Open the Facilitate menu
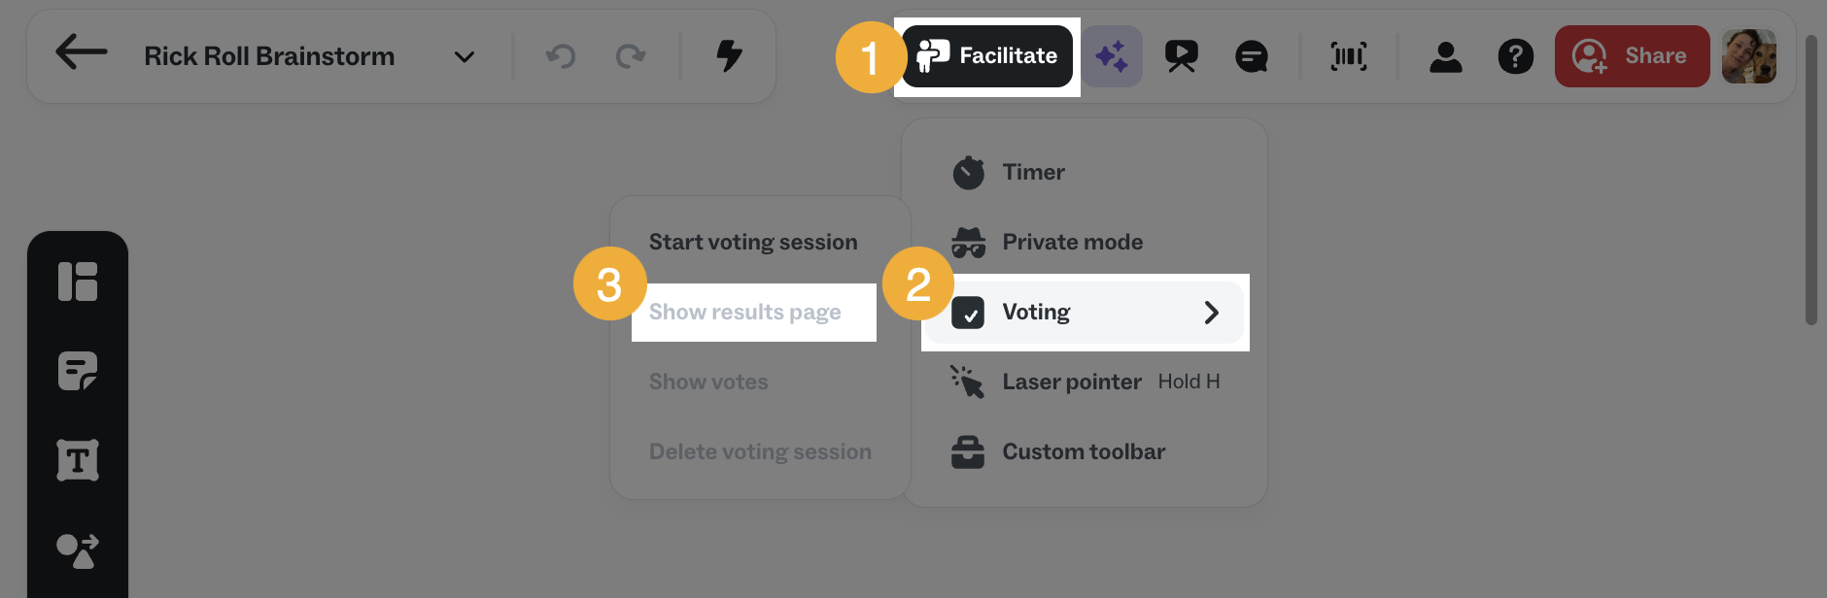 point(987,55)
